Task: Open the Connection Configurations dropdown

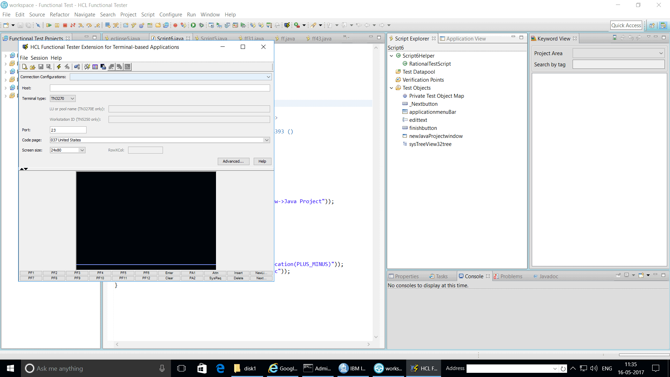Action: click(268, 77)
